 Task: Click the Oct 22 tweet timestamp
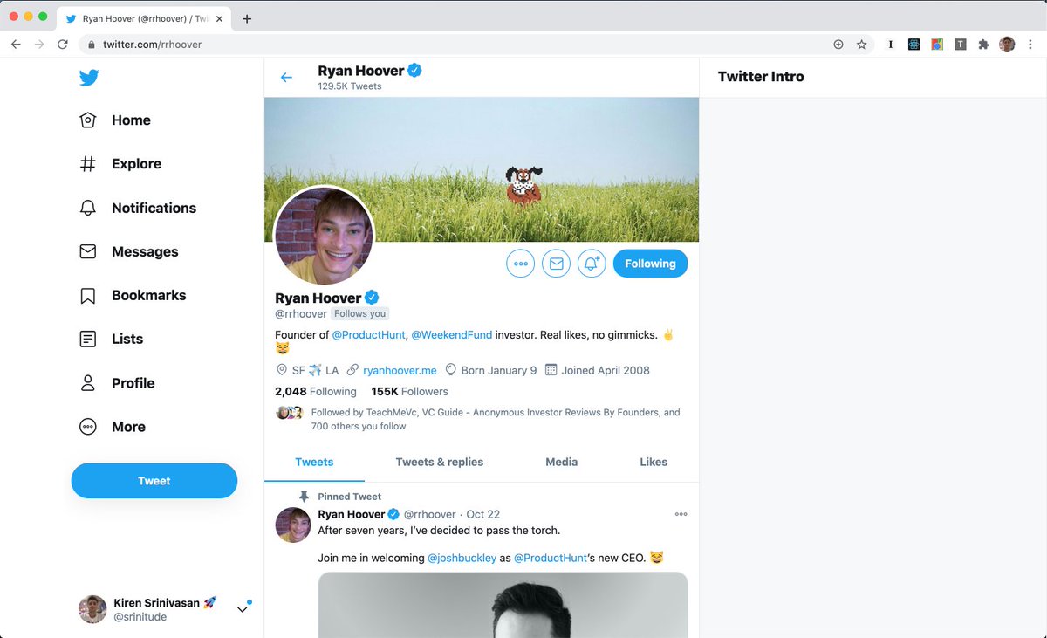click(482, 515)
